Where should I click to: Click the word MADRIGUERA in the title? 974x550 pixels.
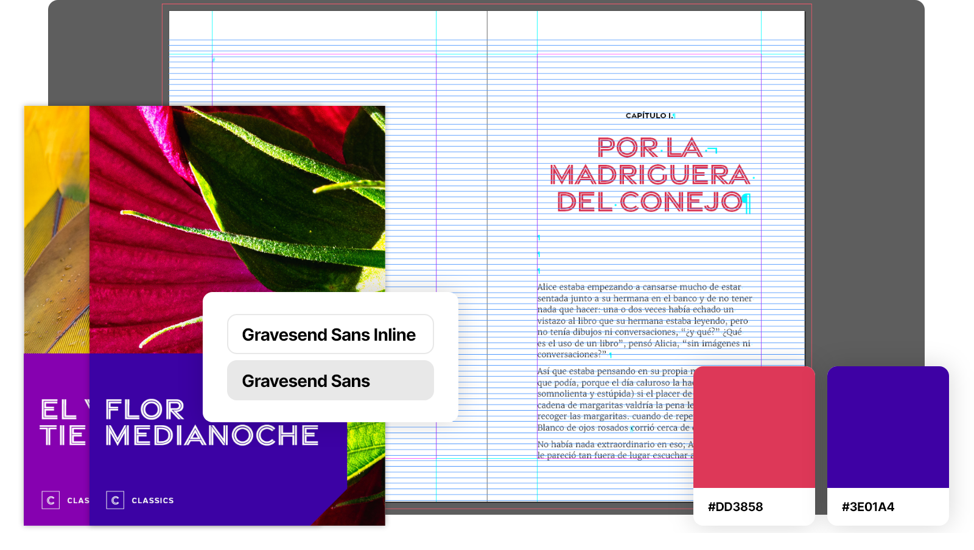[x=650, y=175]
